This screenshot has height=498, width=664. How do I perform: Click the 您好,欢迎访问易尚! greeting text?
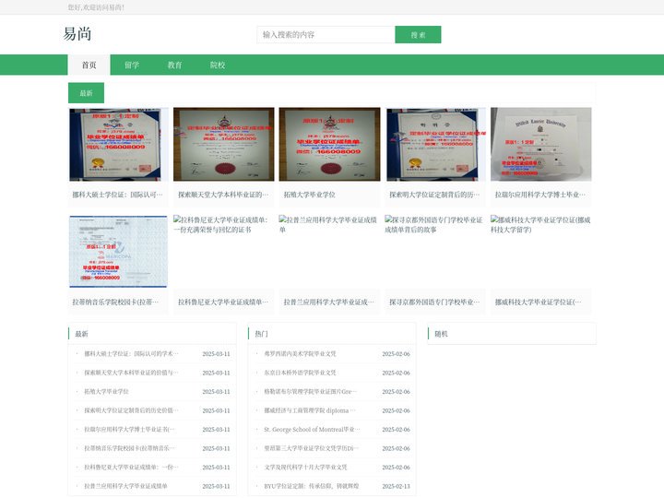point(96,7)
